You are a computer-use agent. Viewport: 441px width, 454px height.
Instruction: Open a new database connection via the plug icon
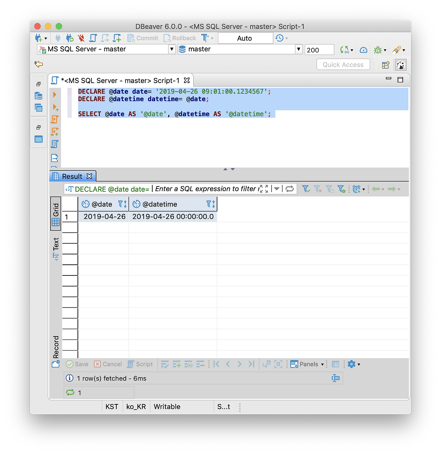(x=39, y=38)
